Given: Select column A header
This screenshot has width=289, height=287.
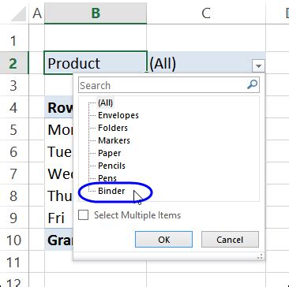Looking at the screenshot, I should tap(37, 13).
